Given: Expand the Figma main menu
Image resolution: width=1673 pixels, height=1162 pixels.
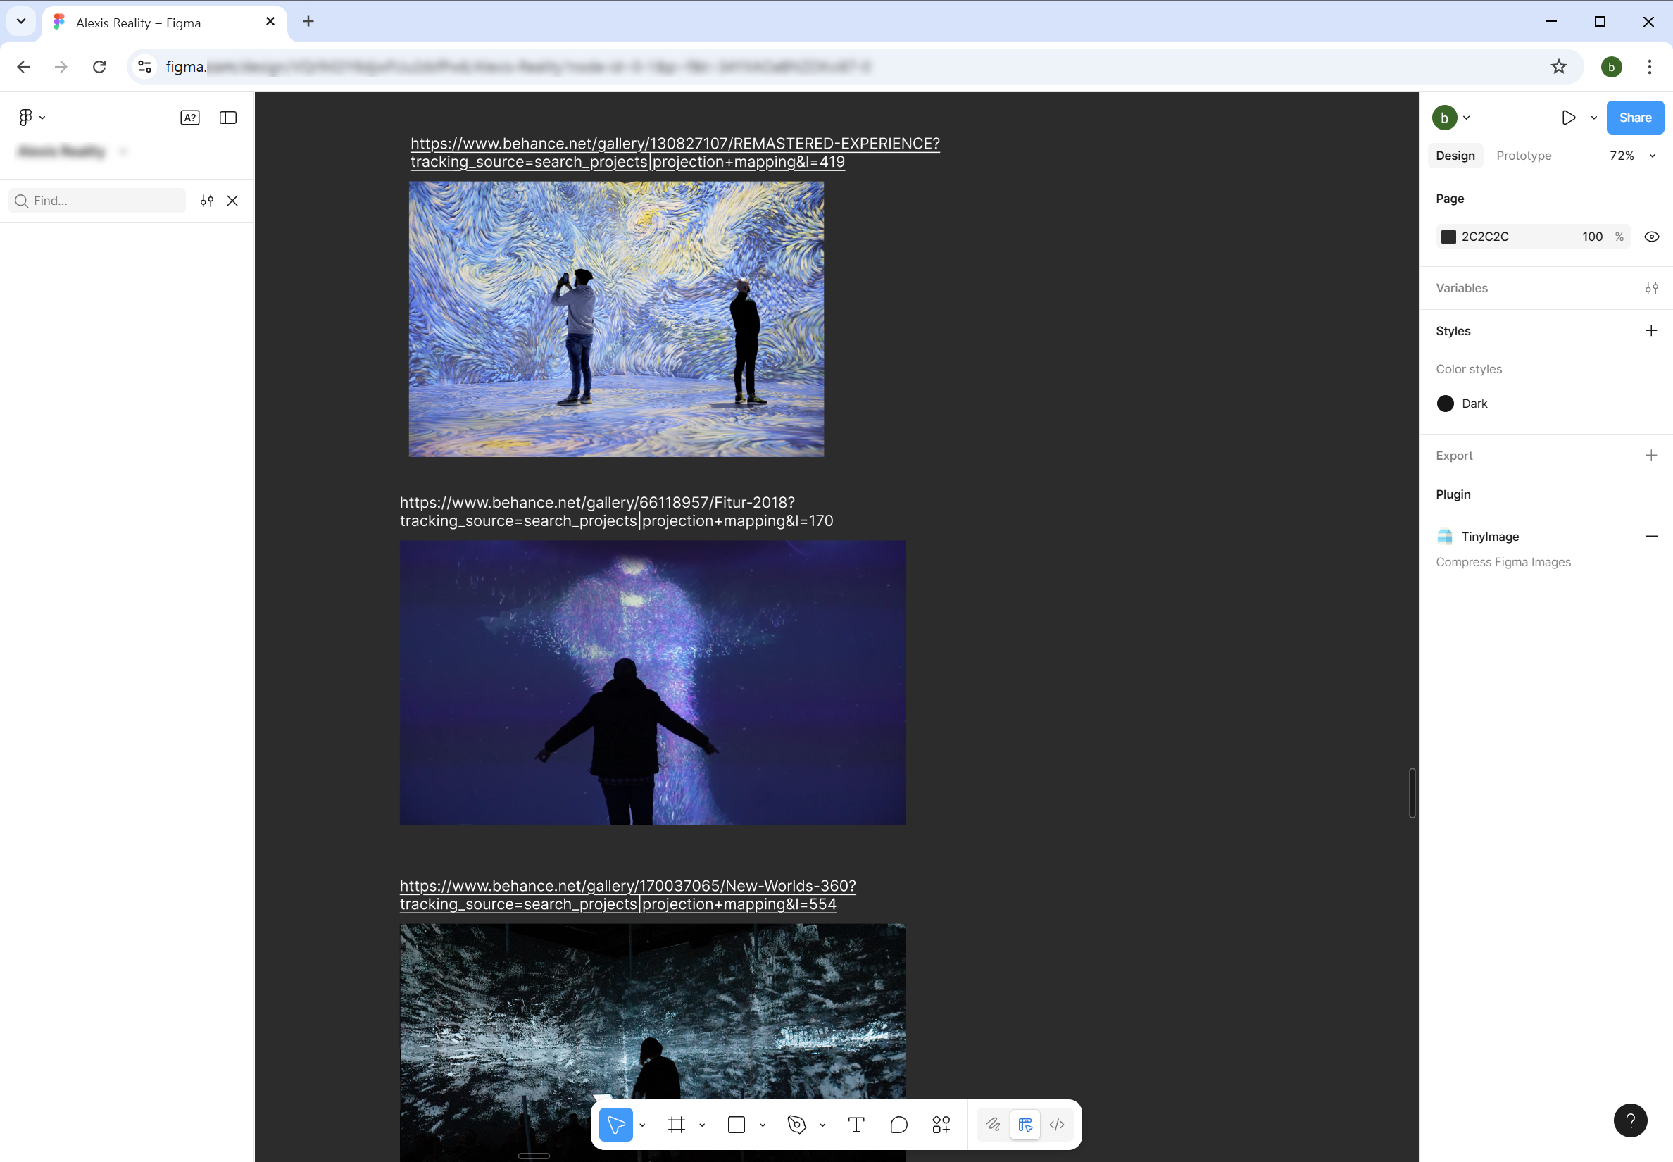Looking at the screenshot, I should point(31,117).
